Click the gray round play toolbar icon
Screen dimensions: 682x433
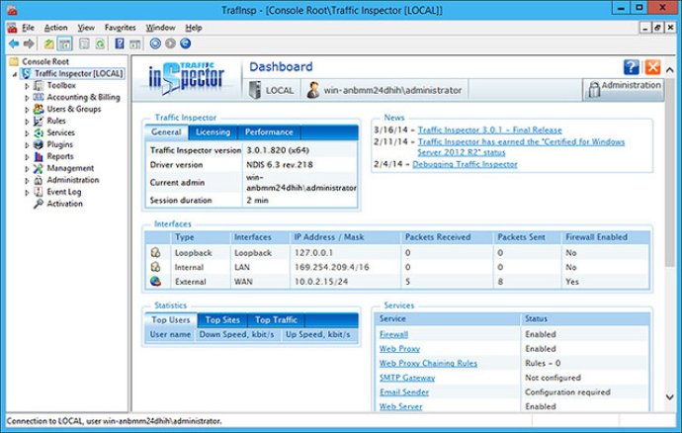[170, 43]
